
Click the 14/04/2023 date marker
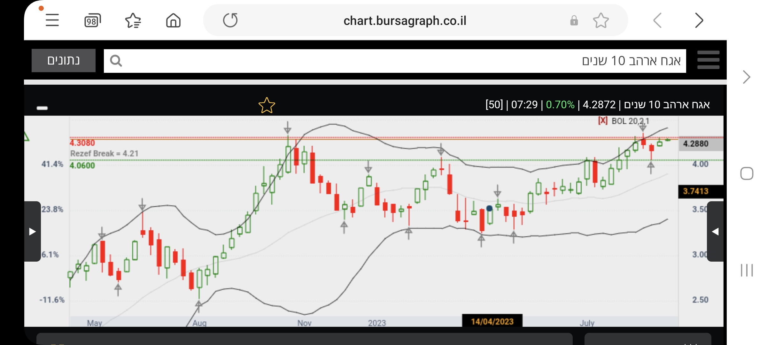pos(492,321)
